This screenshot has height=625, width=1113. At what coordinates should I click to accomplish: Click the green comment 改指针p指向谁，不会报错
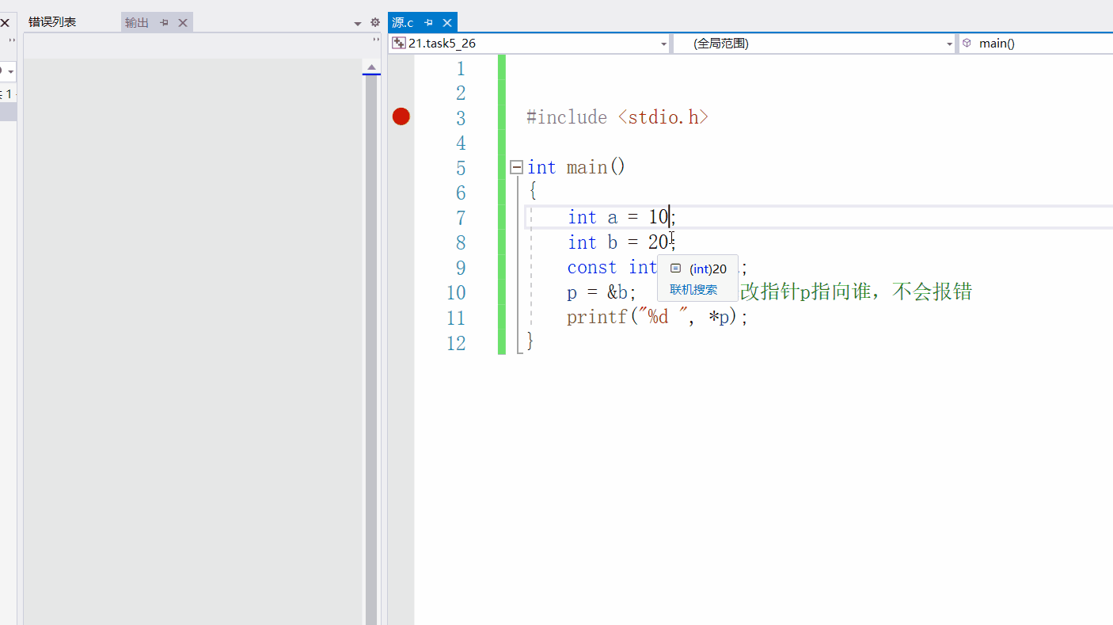click(x=856, y=292)
